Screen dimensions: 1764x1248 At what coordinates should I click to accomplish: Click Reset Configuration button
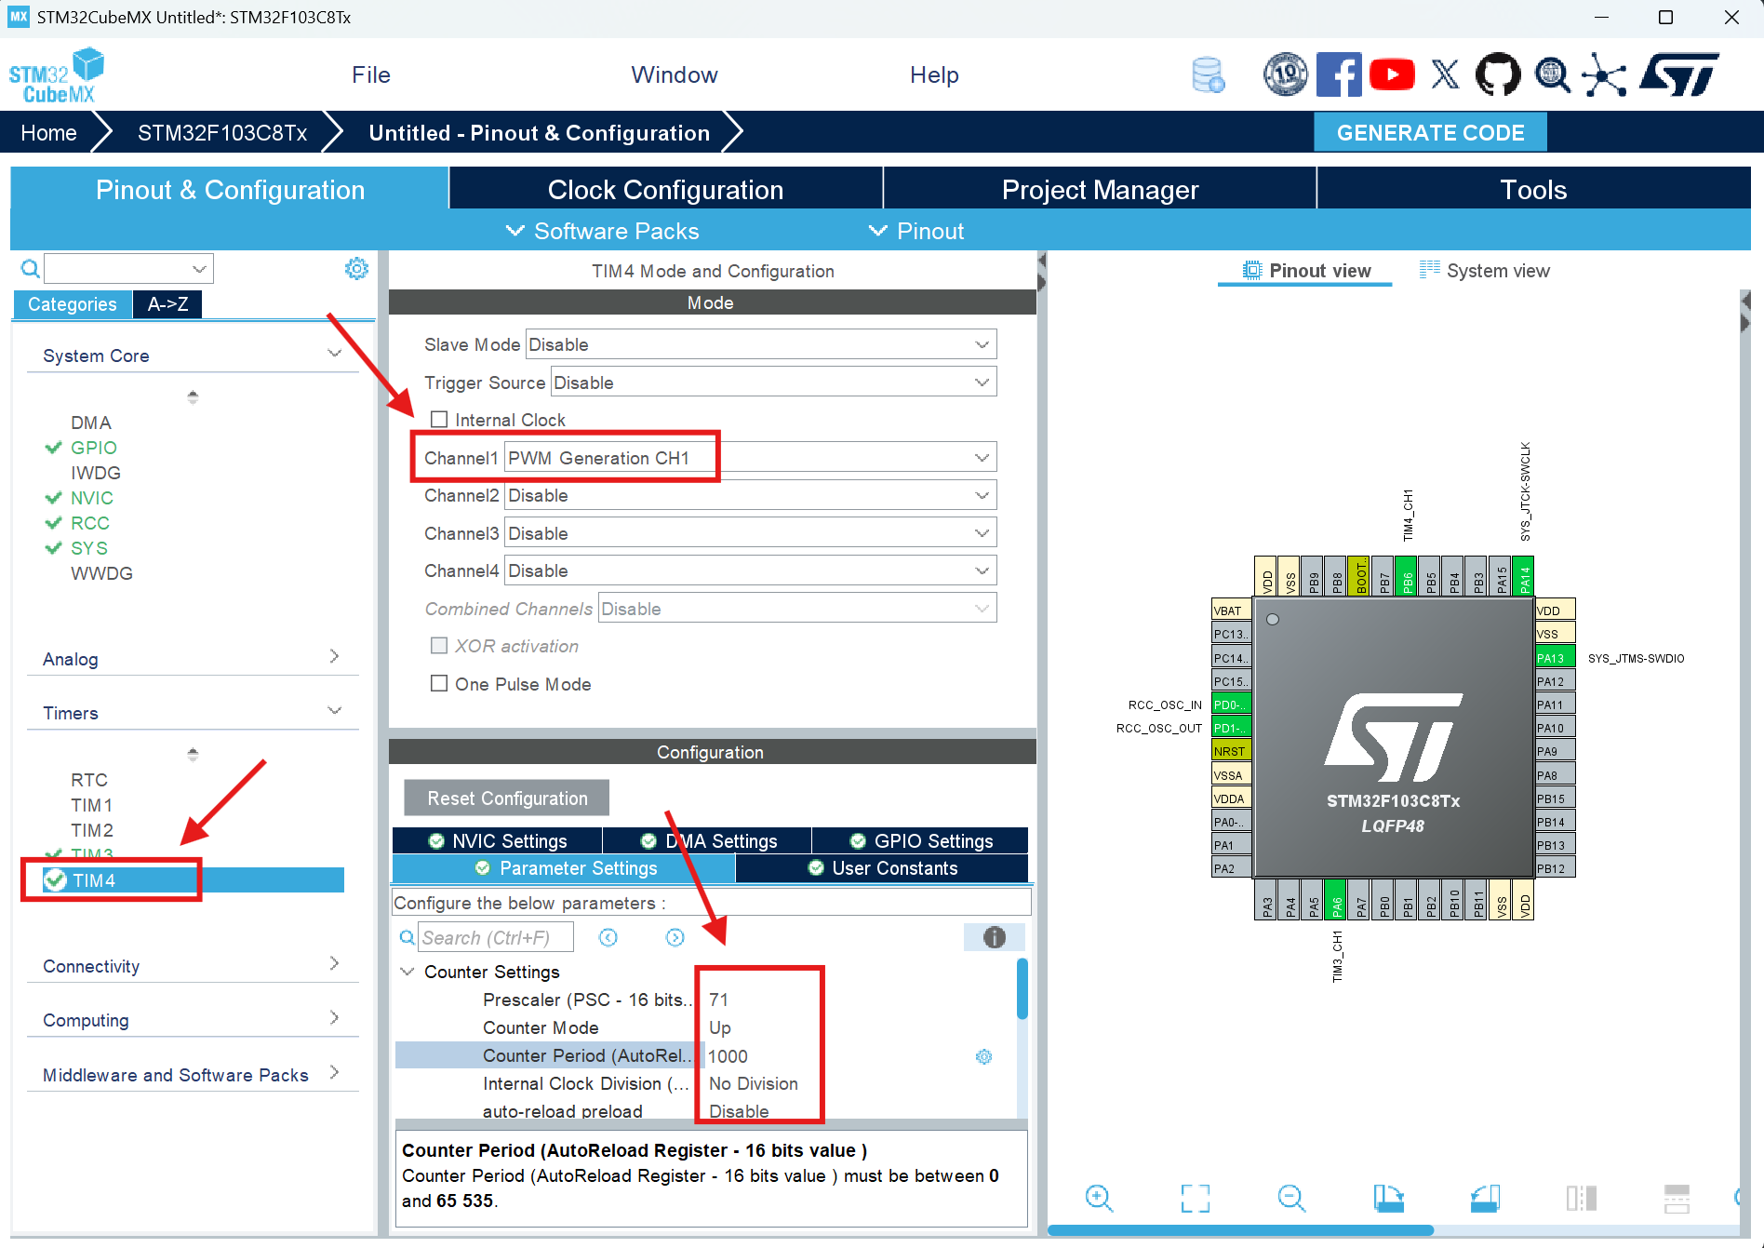click(507, 798)
